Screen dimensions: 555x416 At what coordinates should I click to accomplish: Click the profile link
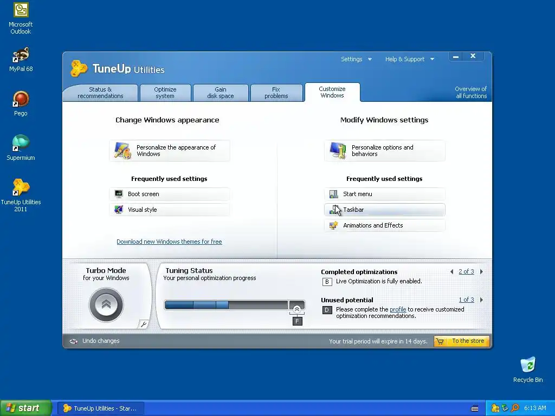click(398, 309)
